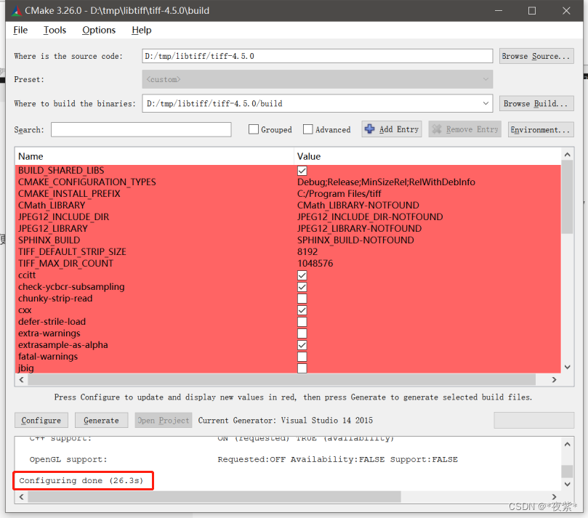Disable the ccitt checkbox
588x518 pixels.
pos(302,275)
